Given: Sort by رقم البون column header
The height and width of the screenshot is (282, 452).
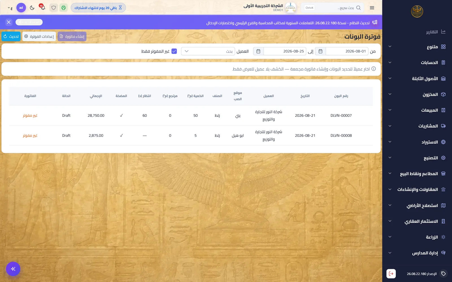Looking at the screenshot, I should coord(341,96).
